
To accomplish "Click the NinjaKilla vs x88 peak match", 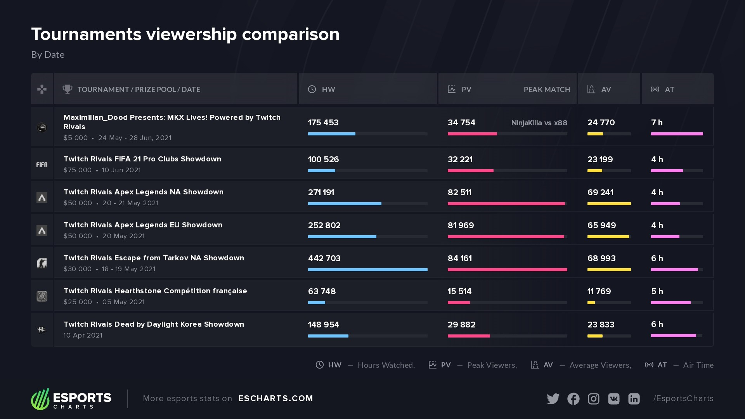I will [x=539, y=123].
